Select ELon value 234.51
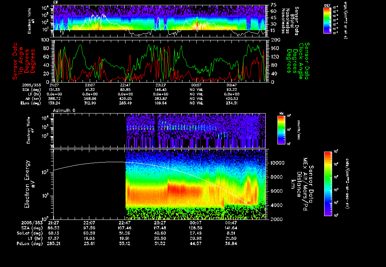 231,103
